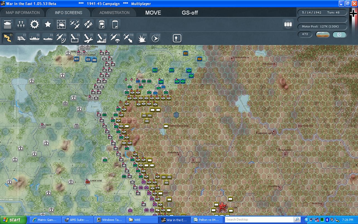Click the KALININ city label
The height and width of the screenshot is (224, 358).
[x=196, y=162]
